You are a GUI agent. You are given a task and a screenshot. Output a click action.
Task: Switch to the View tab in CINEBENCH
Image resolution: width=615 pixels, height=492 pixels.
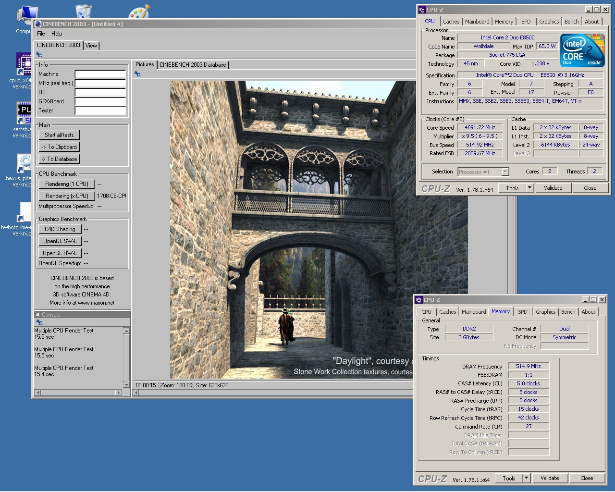pos(91,46)
